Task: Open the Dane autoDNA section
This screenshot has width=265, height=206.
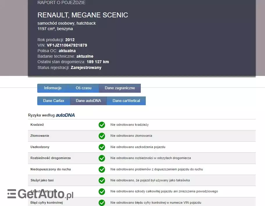Action: coord(88,101)
